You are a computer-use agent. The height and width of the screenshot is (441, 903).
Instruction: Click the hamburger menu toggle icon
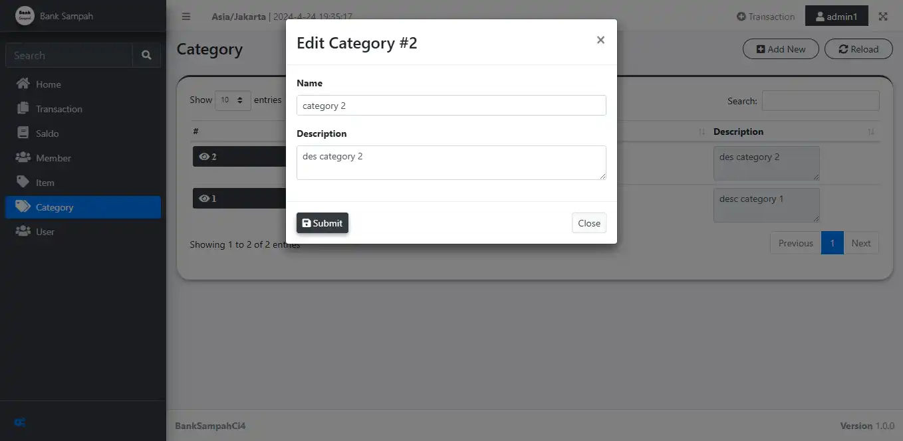click(186, 17)
